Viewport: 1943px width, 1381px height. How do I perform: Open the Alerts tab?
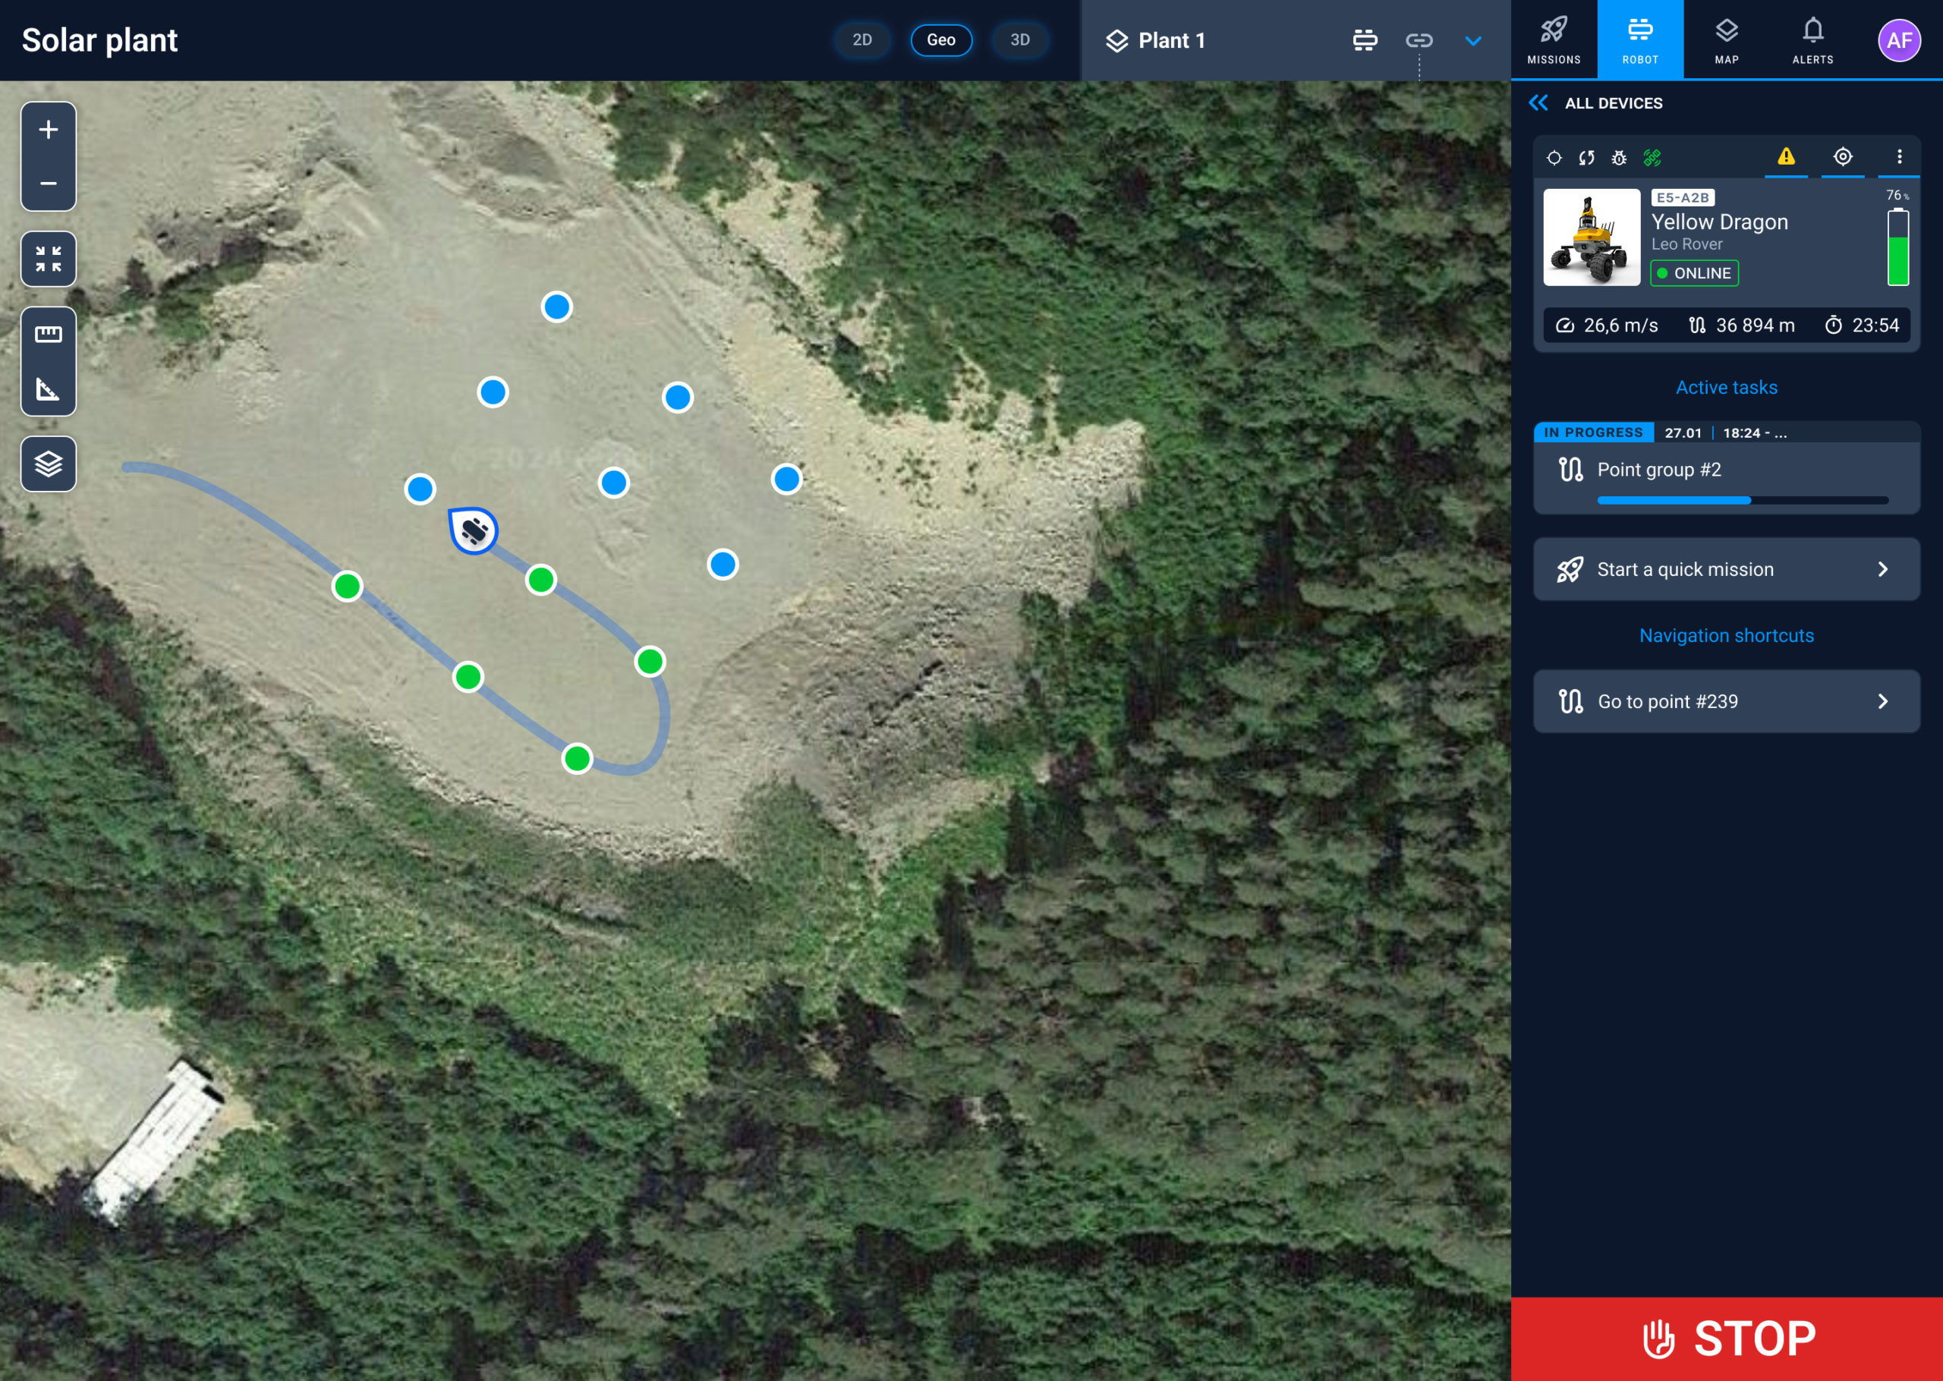(1812, 40)
